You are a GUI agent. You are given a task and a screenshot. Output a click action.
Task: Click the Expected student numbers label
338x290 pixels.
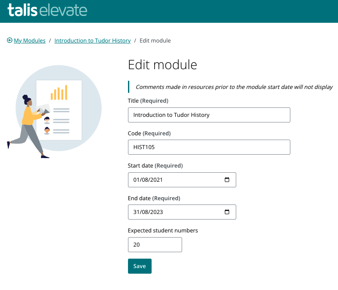(163, 230)
